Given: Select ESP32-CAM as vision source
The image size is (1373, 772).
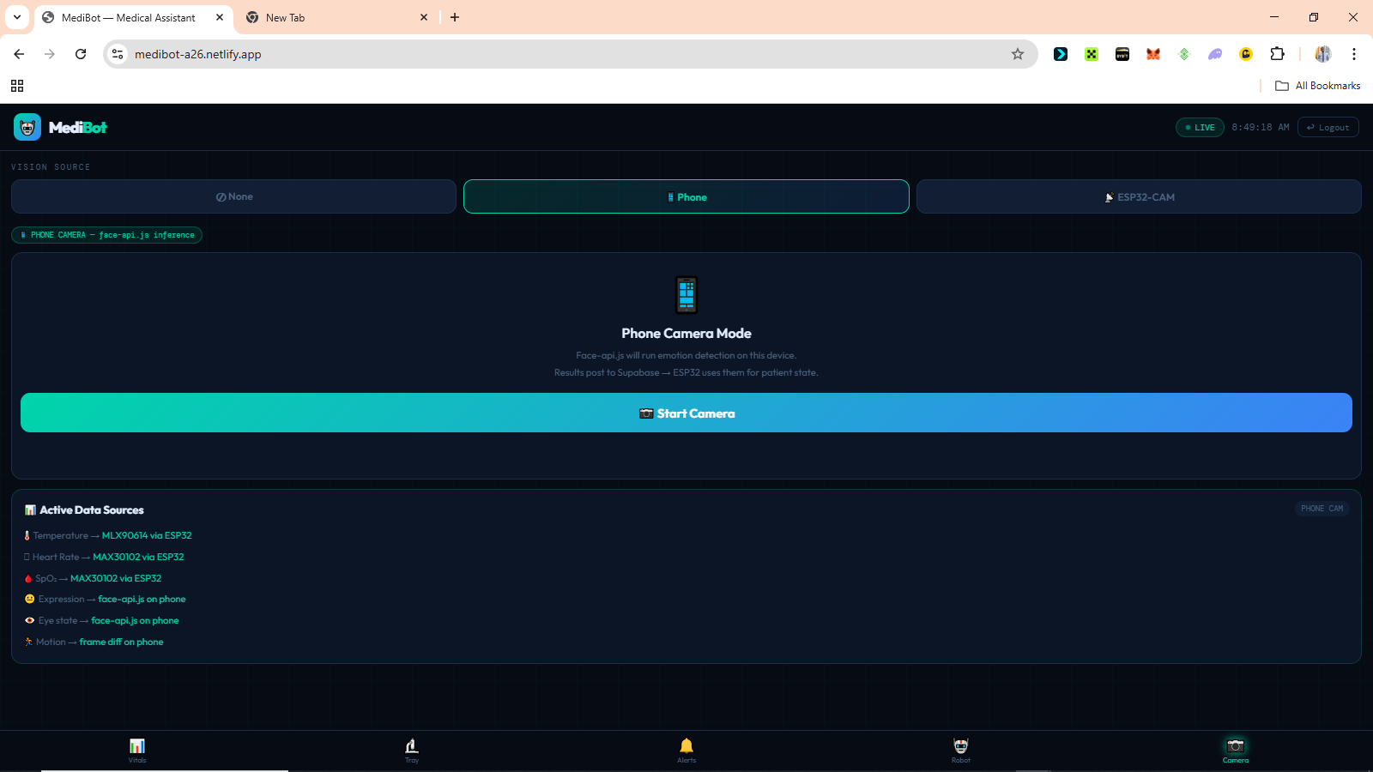Looking at the screenshot, I should [x=1139, y=196].
